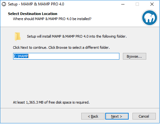Click the greyed-out maximize button
160x124 pixels.
click(137, 4)
